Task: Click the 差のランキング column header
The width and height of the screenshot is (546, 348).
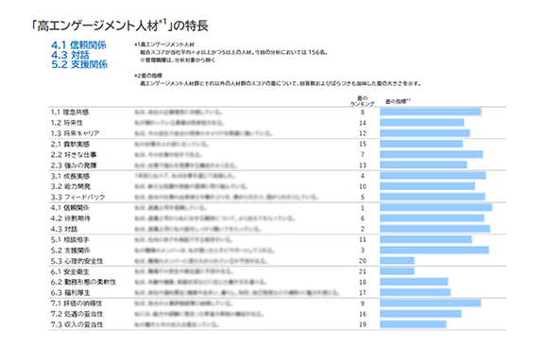Action: [x=363, y=101]
